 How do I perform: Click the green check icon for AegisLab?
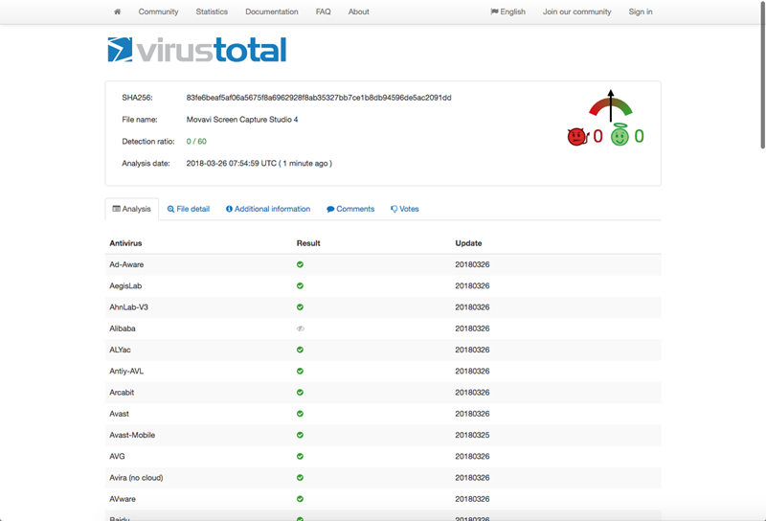300,286
